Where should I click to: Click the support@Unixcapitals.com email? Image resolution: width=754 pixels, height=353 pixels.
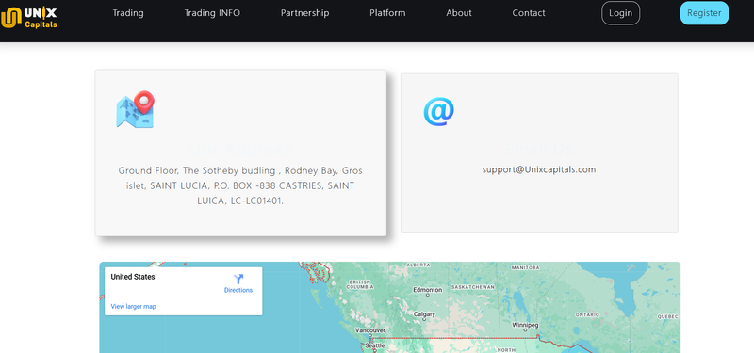(539, 169)
